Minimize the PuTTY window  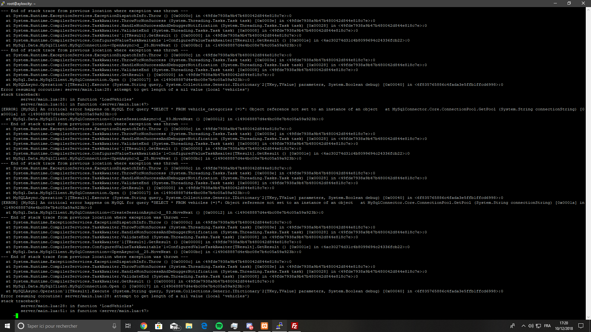(x=555, y=3)
